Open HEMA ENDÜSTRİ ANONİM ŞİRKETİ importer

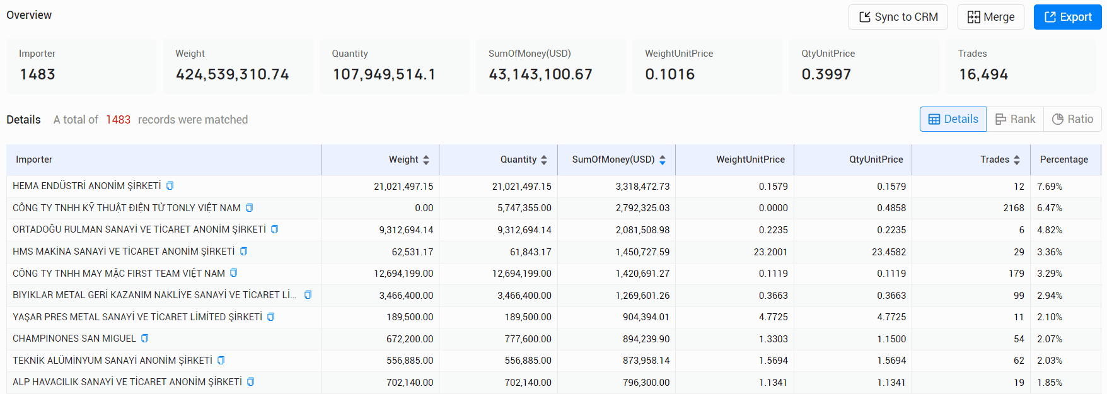87,186
